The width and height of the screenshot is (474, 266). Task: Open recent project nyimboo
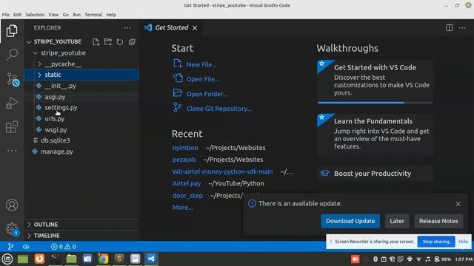(x=185, y=148)
